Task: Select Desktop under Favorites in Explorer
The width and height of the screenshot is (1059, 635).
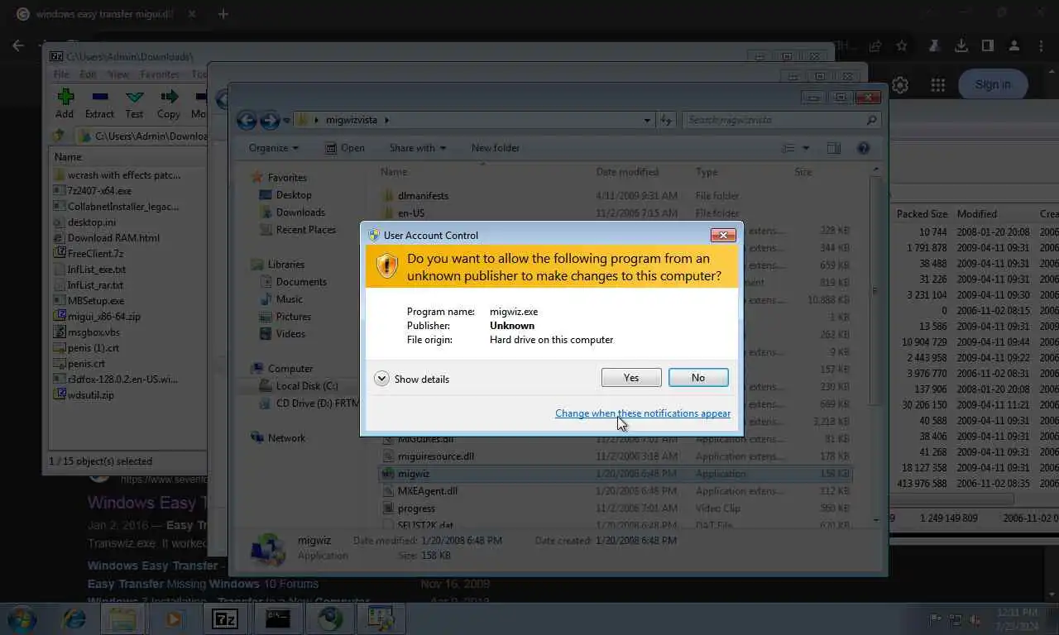Action: (285, 195)
